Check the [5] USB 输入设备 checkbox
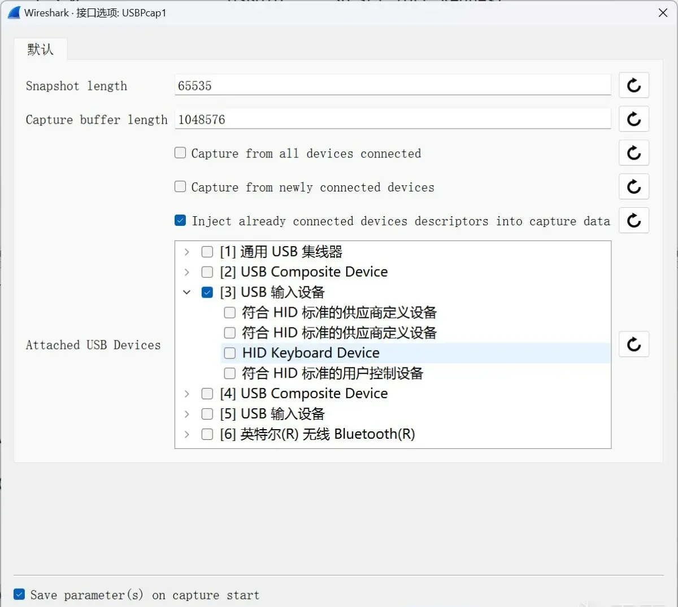This screenshot has height=607, width=678. (207, 414)
